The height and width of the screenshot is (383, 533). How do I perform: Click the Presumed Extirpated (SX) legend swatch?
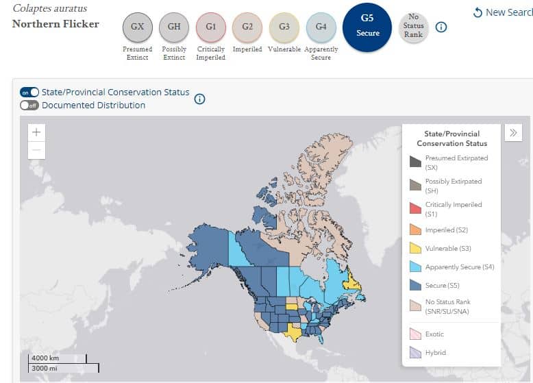coord(415,162)
